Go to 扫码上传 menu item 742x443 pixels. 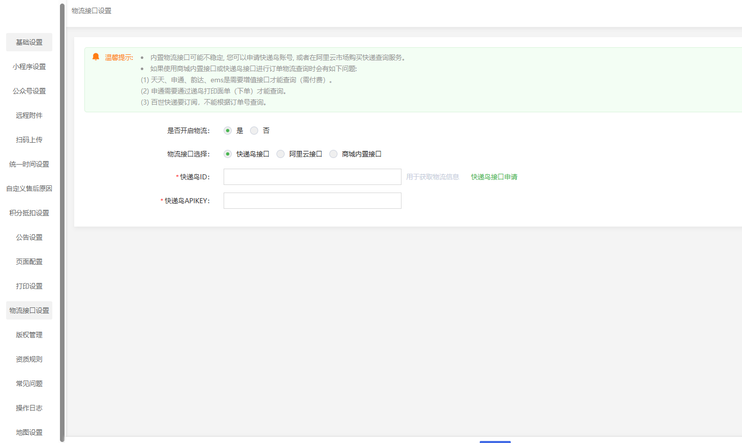[x=29, y=140]
